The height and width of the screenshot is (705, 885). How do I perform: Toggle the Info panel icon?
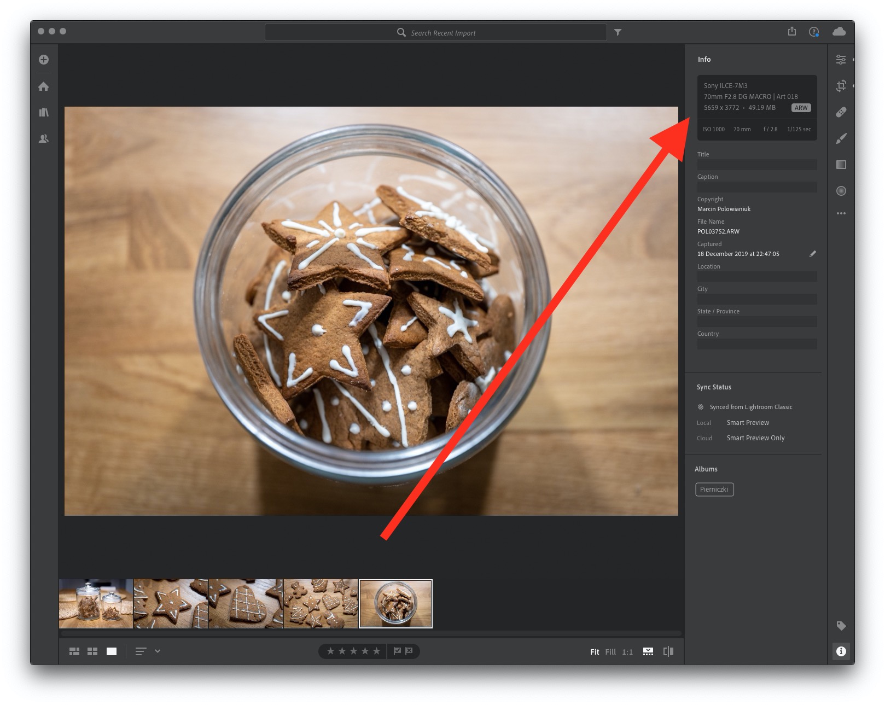point(841,651)
